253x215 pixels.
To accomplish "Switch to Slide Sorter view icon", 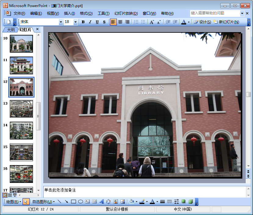I will pyautogui.click(x=10, y=195).
